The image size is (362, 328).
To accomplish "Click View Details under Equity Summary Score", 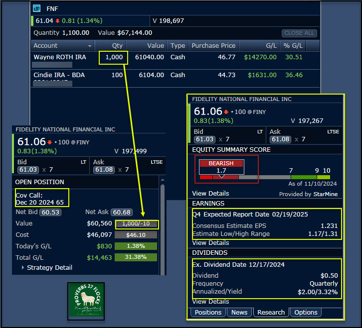I will (210, 193).
